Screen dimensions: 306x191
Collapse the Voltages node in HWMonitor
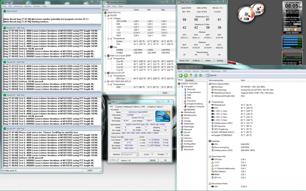(108, 19)
